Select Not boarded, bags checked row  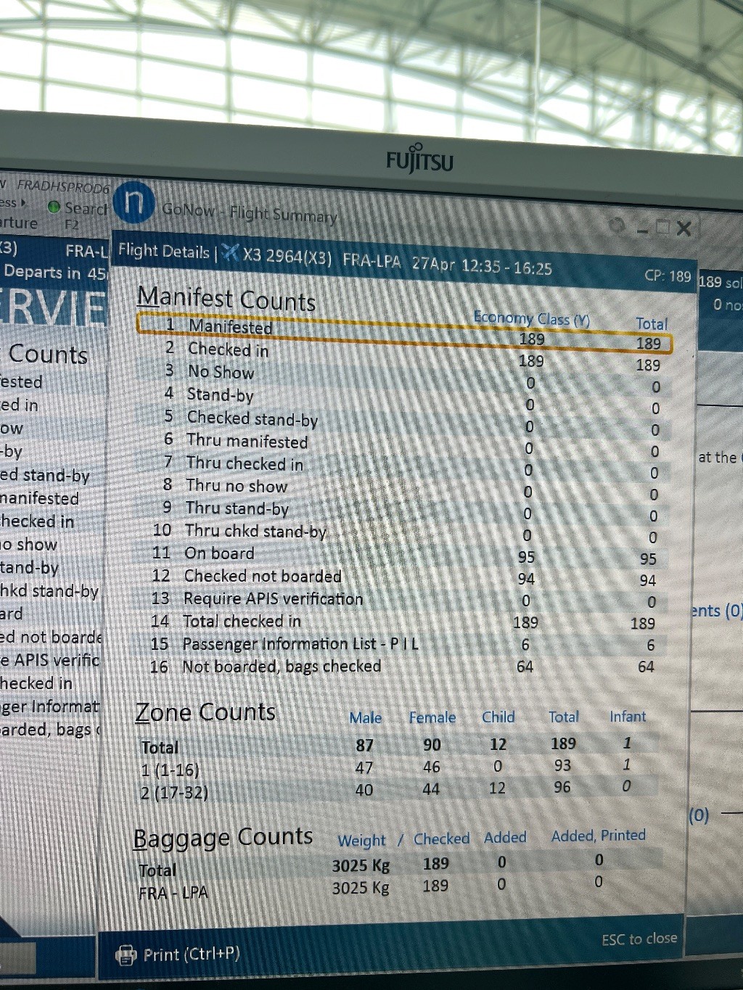click(x=282, y=666)
